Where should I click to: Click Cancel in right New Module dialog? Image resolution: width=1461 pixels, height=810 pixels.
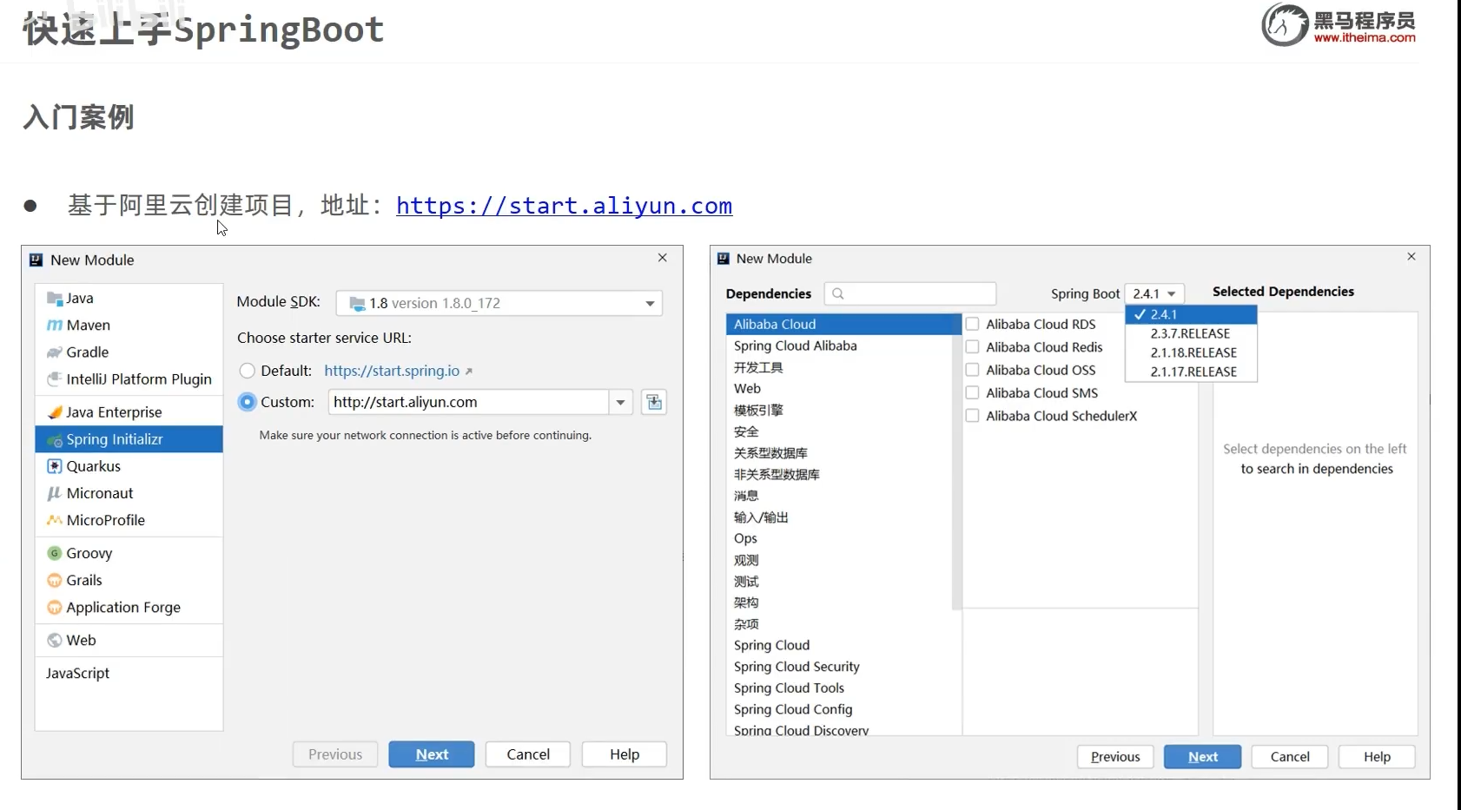click(x=1290, y=757)
